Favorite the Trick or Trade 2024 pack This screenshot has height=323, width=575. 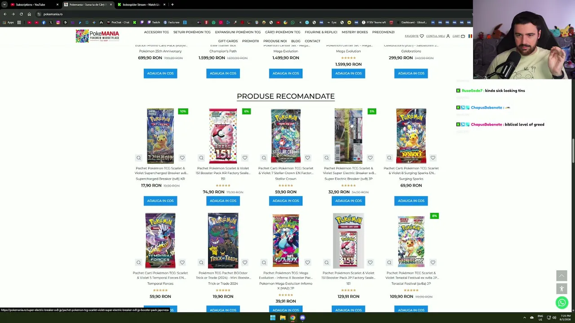click(x=245, y=262)
